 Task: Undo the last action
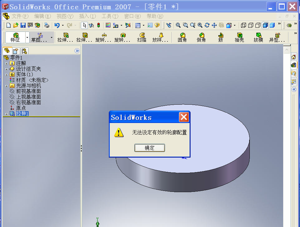click(57, 25)
